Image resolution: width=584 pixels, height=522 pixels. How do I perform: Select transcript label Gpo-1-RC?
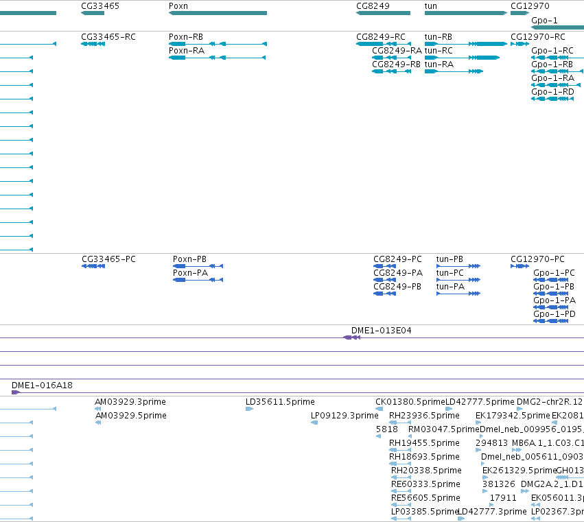tap(552, 51)
